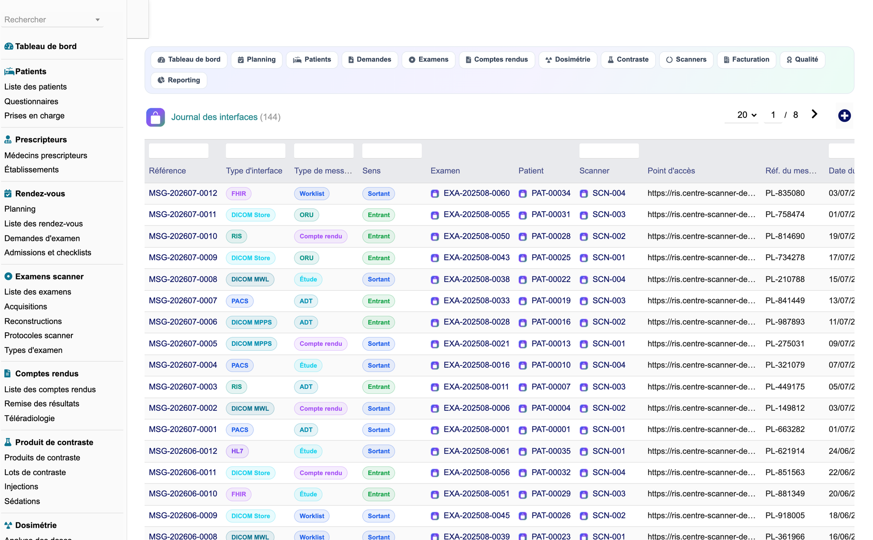Click the current page number field
Viewport: 873px width, 540px height.
coord(773,115)
